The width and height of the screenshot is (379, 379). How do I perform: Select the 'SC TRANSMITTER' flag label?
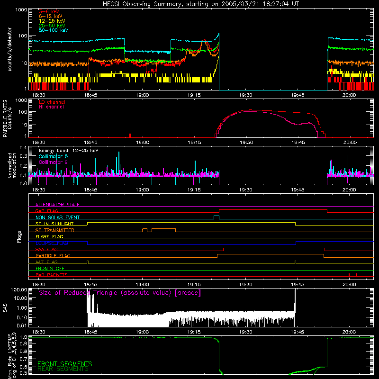[54, 230]
